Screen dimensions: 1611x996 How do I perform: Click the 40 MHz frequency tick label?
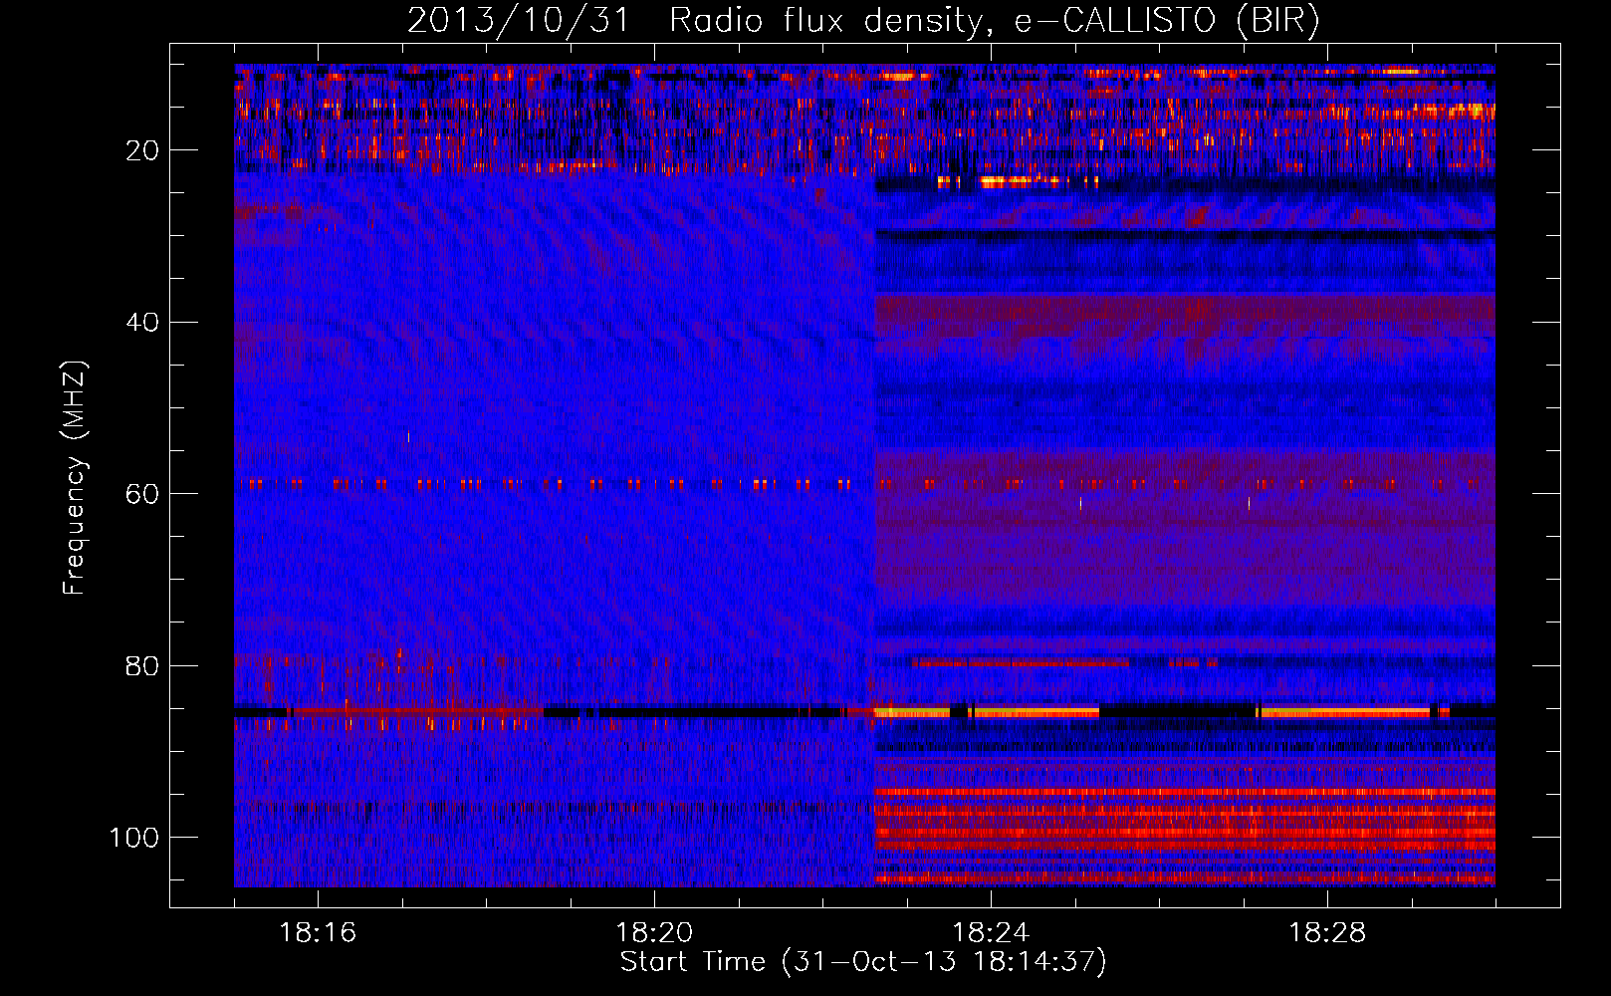pyautogui.click(x=142, y=323)
